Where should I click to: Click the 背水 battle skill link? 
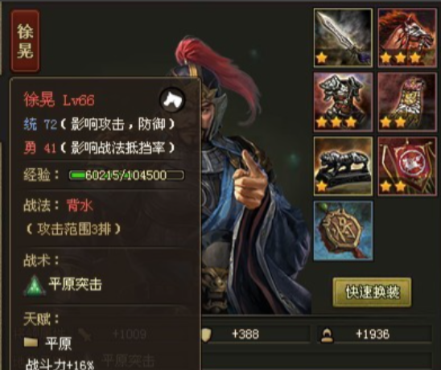[x=80, y=206]
